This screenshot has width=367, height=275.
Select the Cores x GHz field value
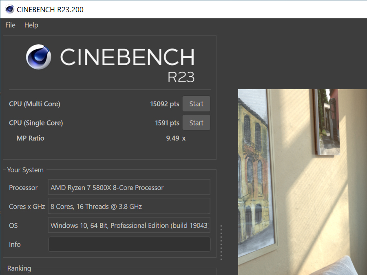click(x=129, y=206)
